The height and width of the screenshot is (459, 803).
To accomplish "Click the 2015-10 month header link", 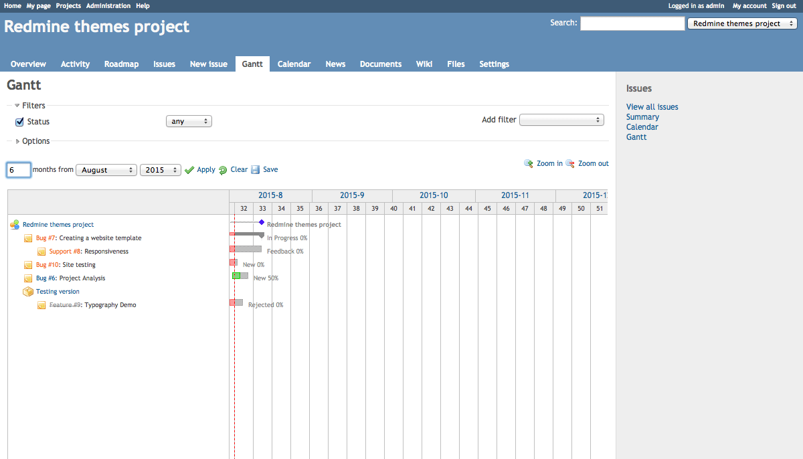I will click(434, 195).
